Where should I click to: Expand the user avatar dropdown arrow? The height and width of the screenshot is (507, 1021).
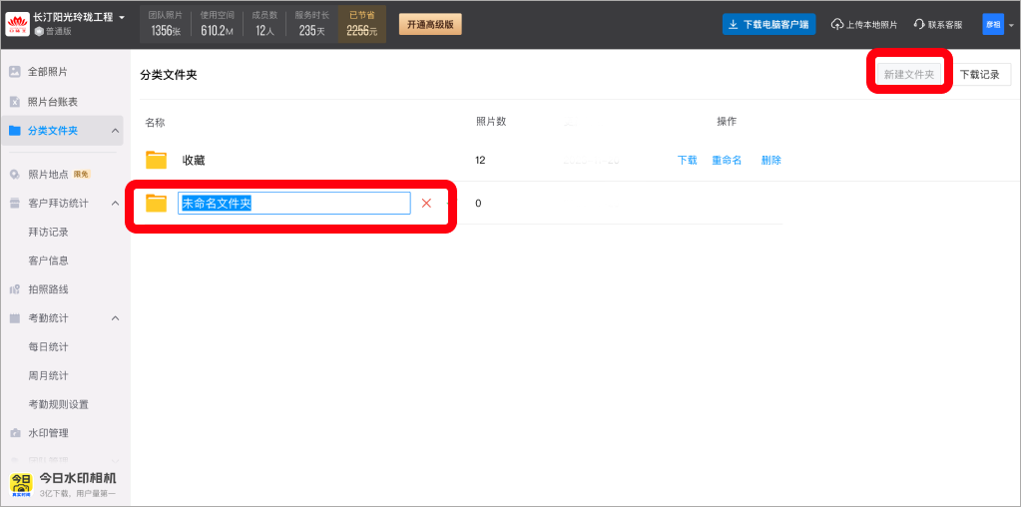point(1011,25)
